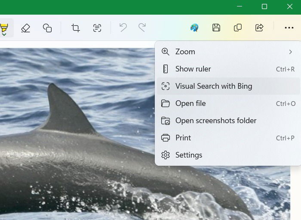Expand the Zoom submenu
This screenshot has width=301, height=220.
(x=228, y=52)
